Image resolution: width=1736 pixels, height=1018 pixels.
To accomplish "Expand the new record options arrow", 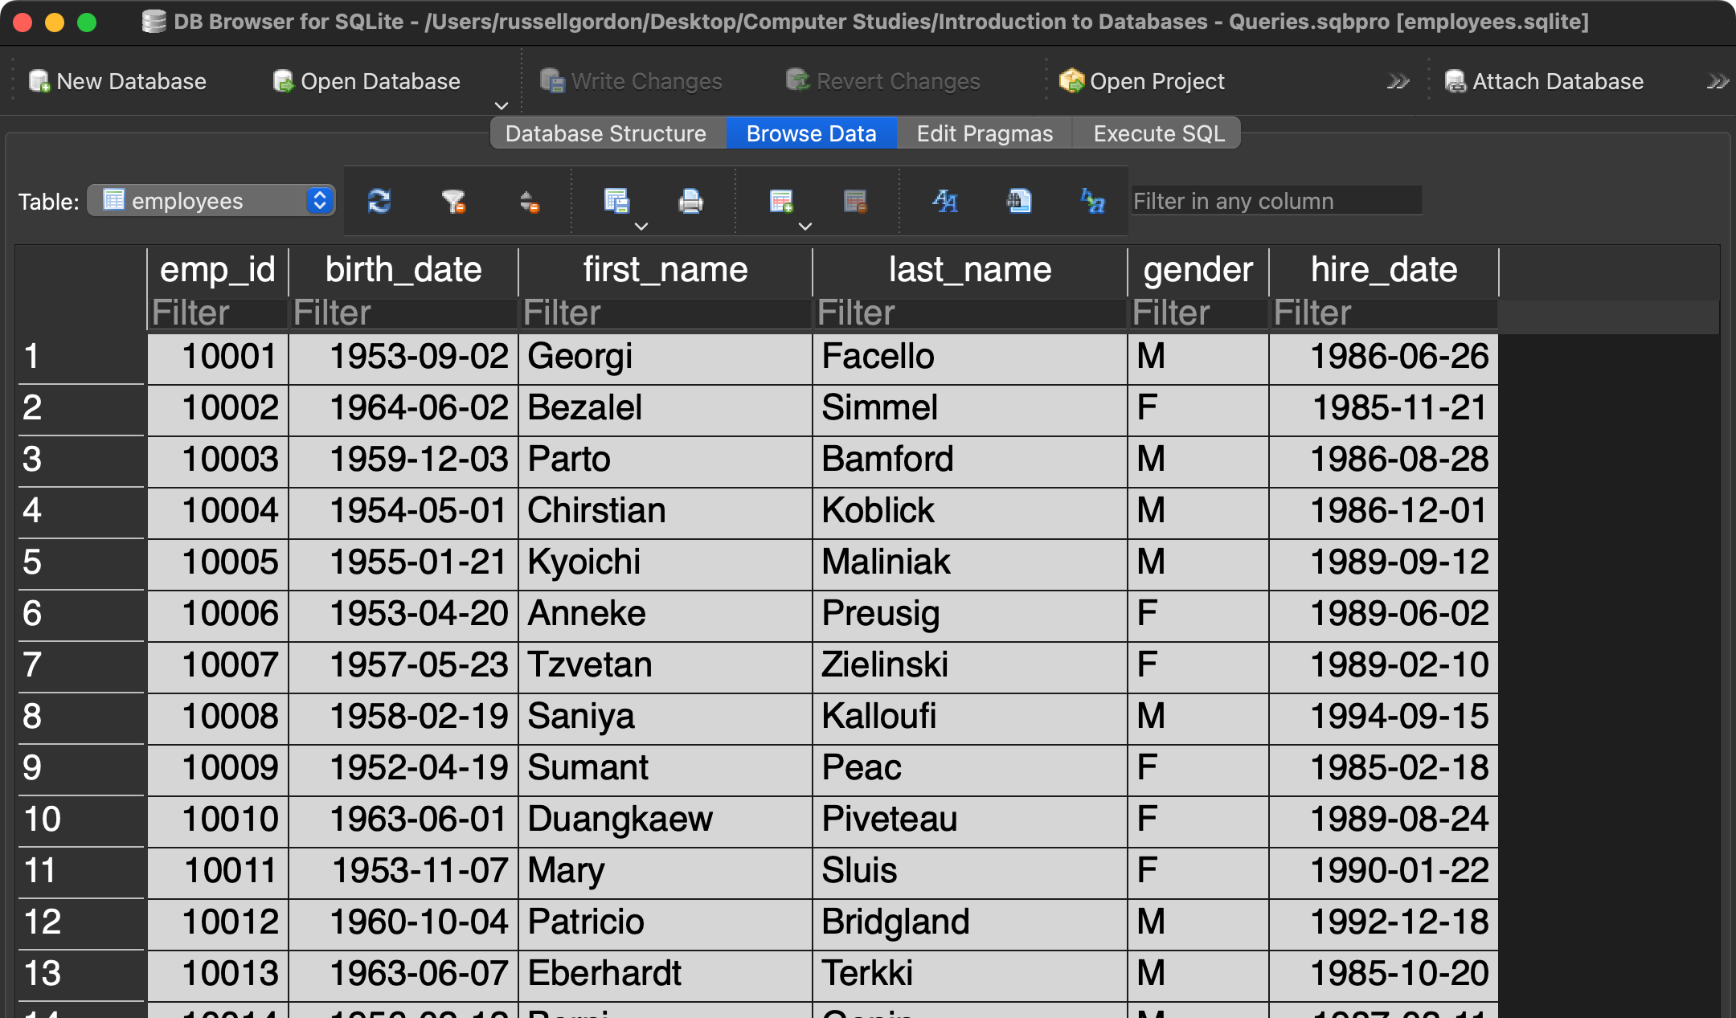I will pyautogui.click(x=805, y=227).
